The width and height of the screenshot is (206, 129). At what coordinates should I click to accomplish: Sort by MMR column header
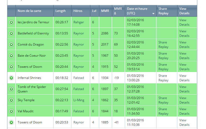[105, 11]
